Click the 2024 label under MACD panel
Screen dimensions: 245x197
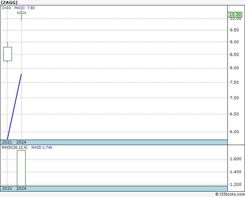coord(21,188)
